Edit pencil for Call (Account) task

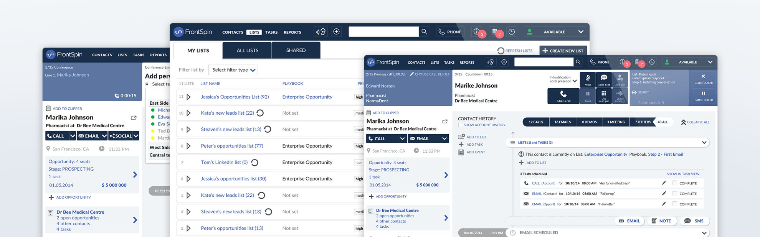tap(664, 183)
